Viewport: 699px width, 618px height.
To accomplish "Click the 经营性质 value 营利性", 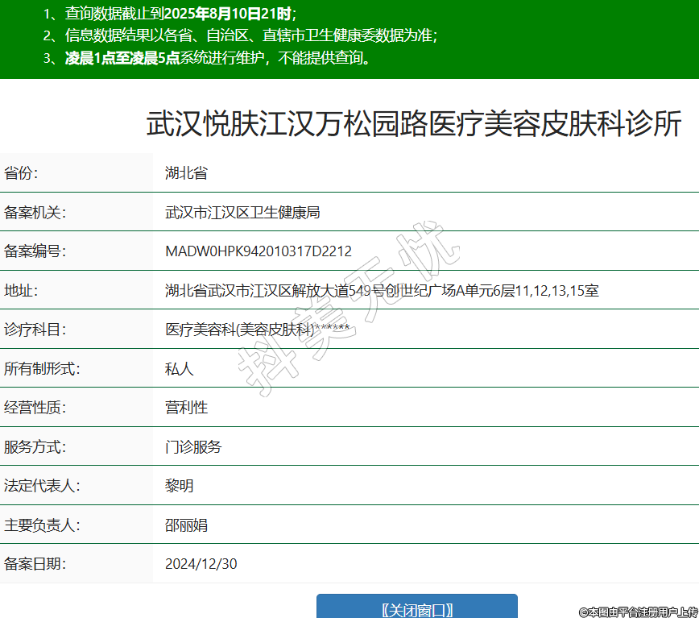I will tap(186, 408).
